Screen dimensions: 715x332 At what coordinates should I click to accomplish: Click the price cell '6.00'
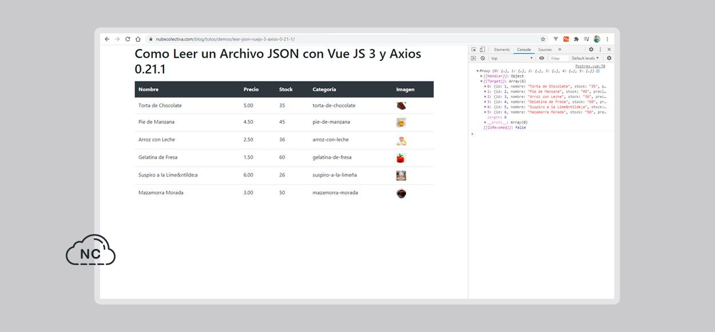click(x=248, y=175)
